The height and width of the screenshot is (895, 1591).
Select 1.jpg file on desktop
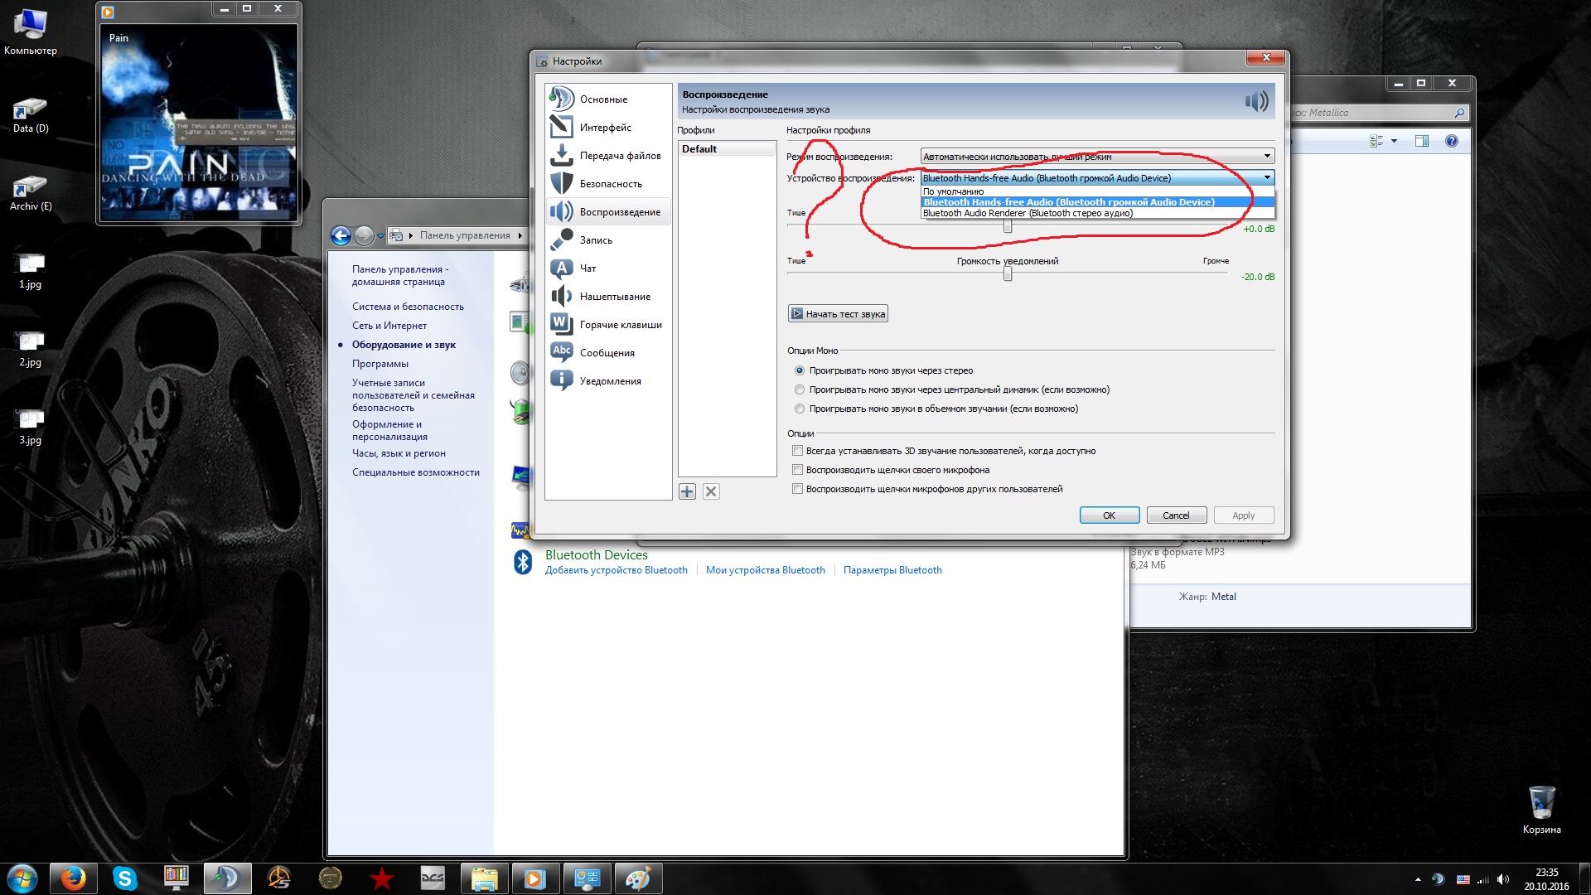click(31, 270)
